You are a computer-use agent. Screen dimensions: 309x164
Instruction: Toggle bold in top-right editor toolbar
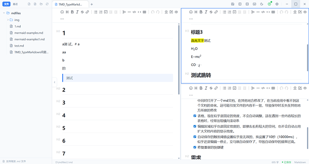[x=201, y=12]
